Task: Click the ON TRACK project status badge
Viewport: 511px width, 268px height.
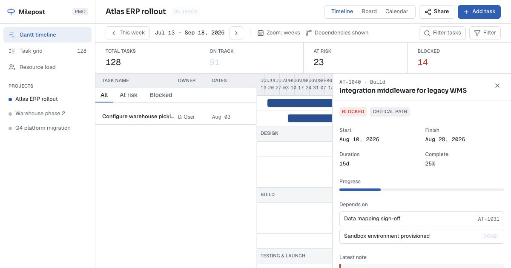Action: tap(186, 12)
